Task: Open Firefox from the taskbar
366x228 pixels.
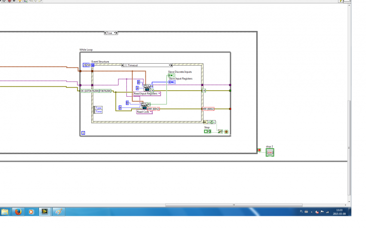Action: (18, 212)
